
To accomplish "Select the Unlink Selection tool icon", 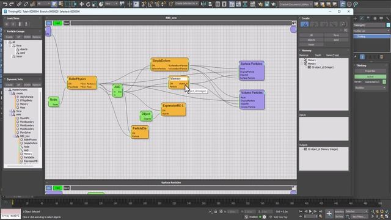I will pyautogui.click(x=26, y=4).
